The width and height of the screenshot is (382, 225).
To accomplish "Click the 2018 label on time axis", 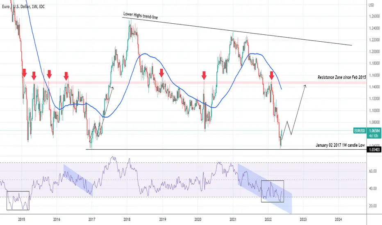I will (127, 220).
